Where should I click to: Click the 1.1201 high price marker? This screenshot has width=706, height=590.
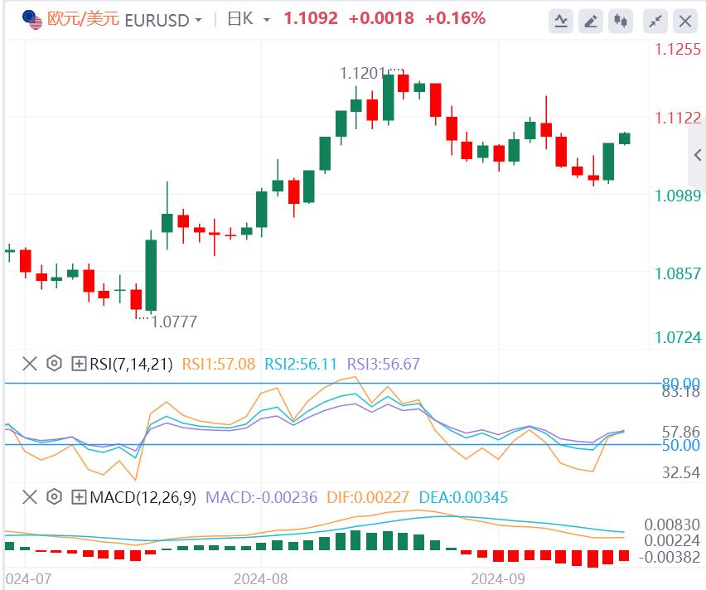pyautogui.click(x=363, y=74)
